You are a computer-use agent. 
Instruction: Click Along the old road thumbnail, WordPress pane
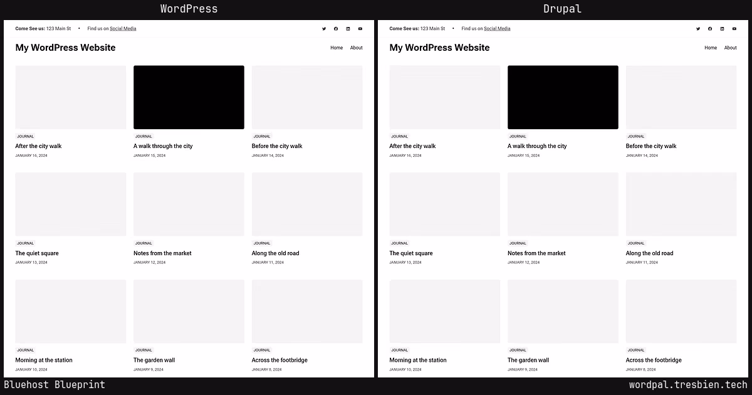click(307, 204)
